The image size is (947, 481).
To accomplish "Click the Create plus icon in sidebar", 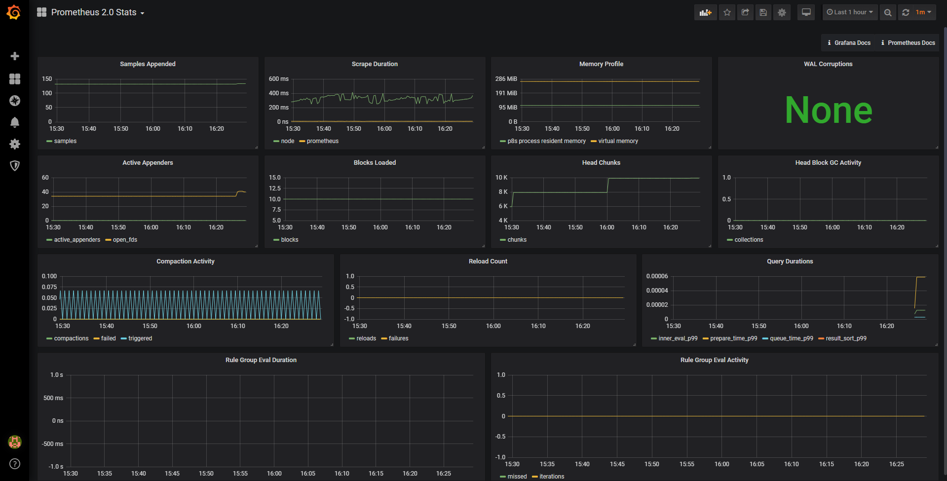I will tap(15, 56).
